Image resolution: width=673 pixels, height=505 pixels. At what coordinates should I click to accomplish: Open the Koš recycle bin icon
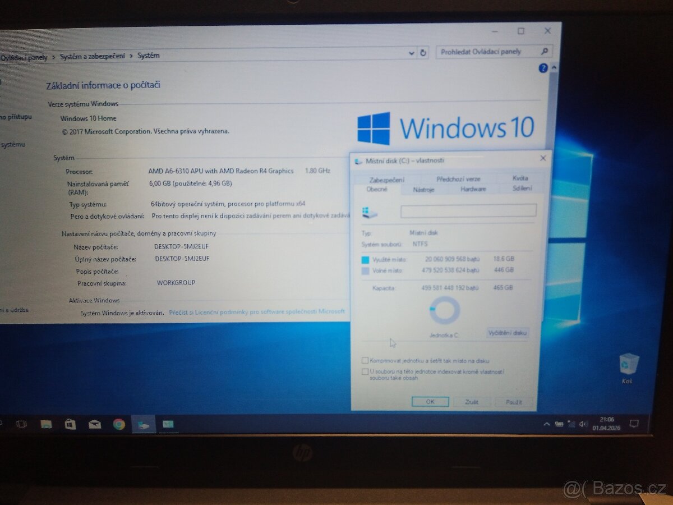tap(629, 368)
